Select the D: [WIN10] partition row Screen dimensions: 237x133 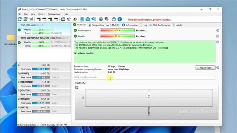44,75
